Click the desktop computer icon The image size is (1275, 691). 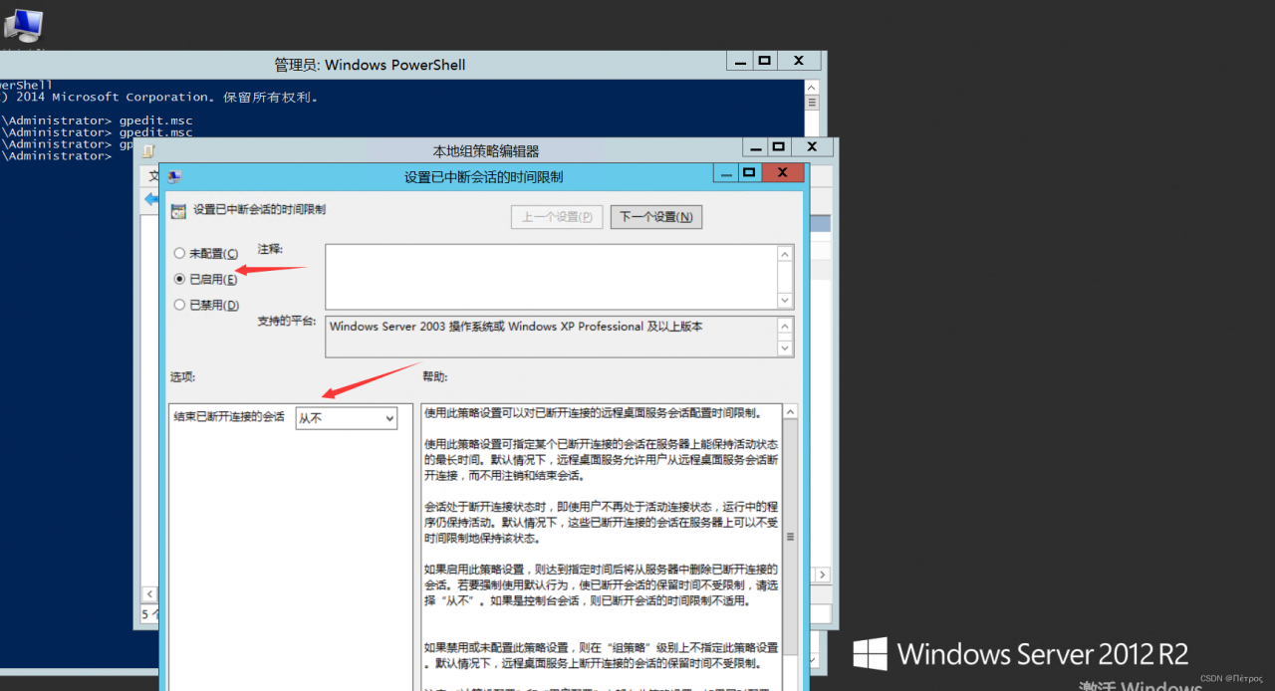tap(22, 25)
